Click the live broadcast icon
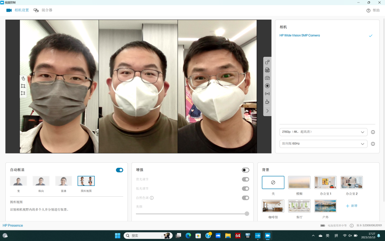This screenshot has height=241, width=385. coord(267,94)
